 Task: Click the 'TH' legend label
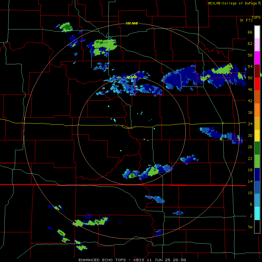[x=250, y=227]
